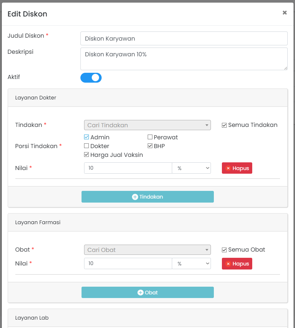Check the Dokter portion checkbox
Screen dimensions: 295x328
pyautogui.click(x=87, y=146)
